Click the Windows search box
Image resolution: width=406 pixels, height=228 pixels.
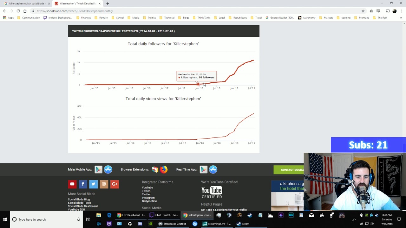point(46,219)
